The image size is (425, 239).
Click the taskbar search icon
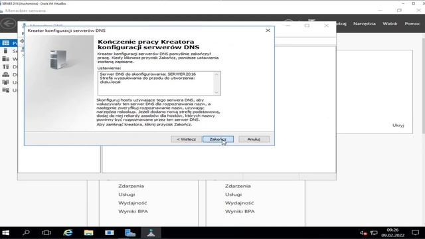click(x=27, y=233)
